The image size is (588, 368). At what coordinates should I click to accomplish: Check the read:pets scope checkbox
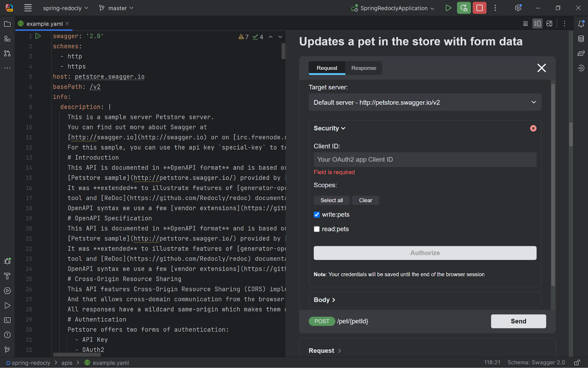coord(317,229)
